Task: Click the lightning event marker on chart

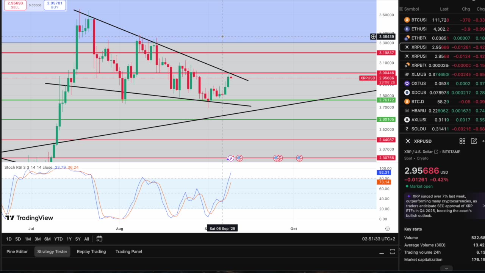Action: [230, 158]
